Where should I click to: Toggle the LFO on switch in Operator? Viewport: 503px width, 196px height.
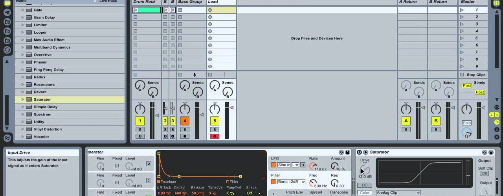(x=274, y=165)
